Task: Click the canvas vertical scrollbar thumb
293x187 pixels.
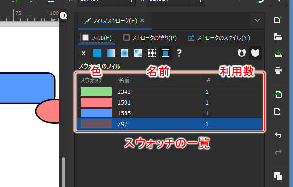Action: tap(63, 172)
